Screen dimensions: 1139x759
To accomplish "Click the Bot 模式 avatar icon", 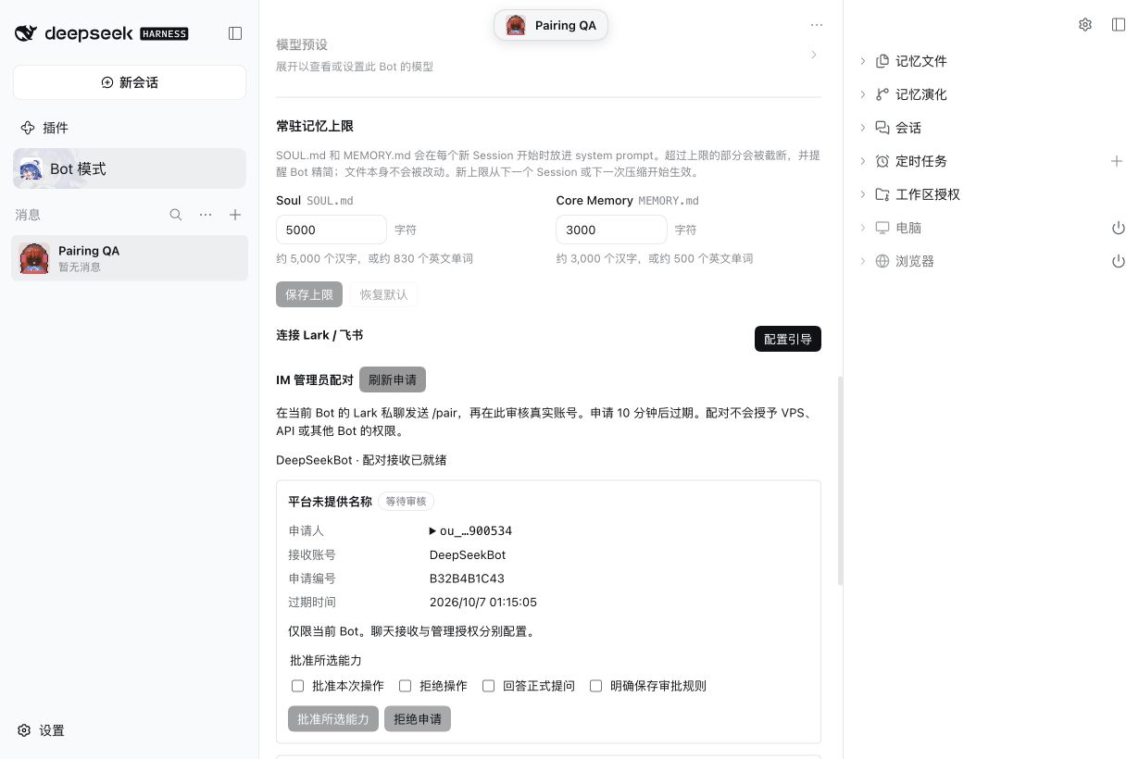I will [31, 168].
